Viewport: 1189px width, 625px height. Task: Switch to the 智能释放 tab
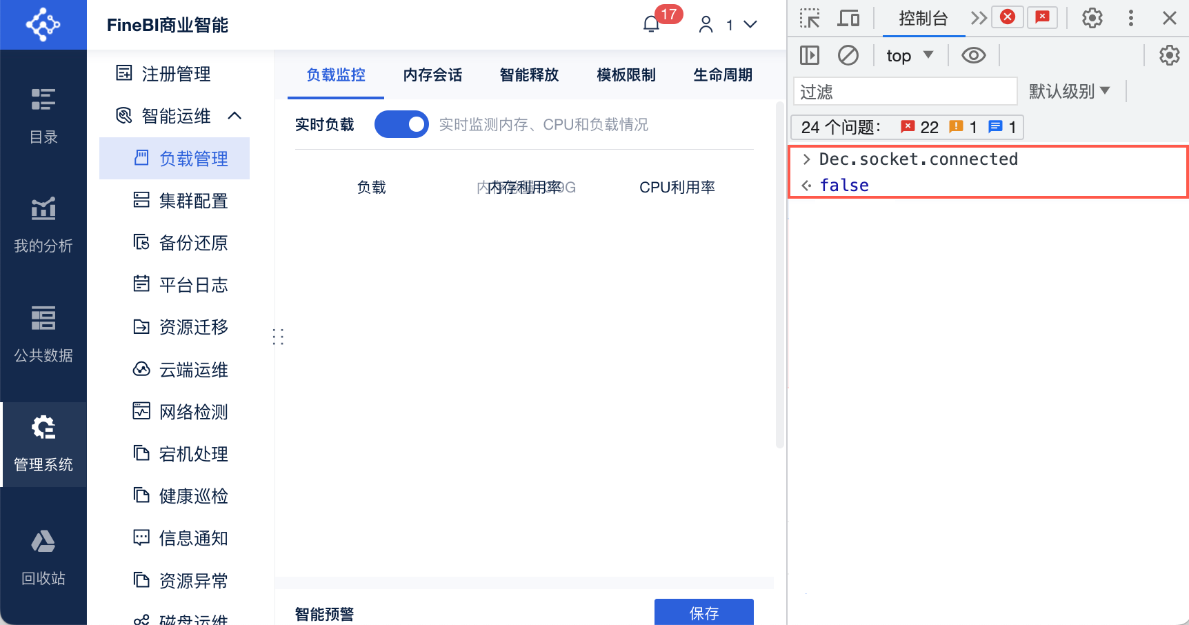point(529,75)
